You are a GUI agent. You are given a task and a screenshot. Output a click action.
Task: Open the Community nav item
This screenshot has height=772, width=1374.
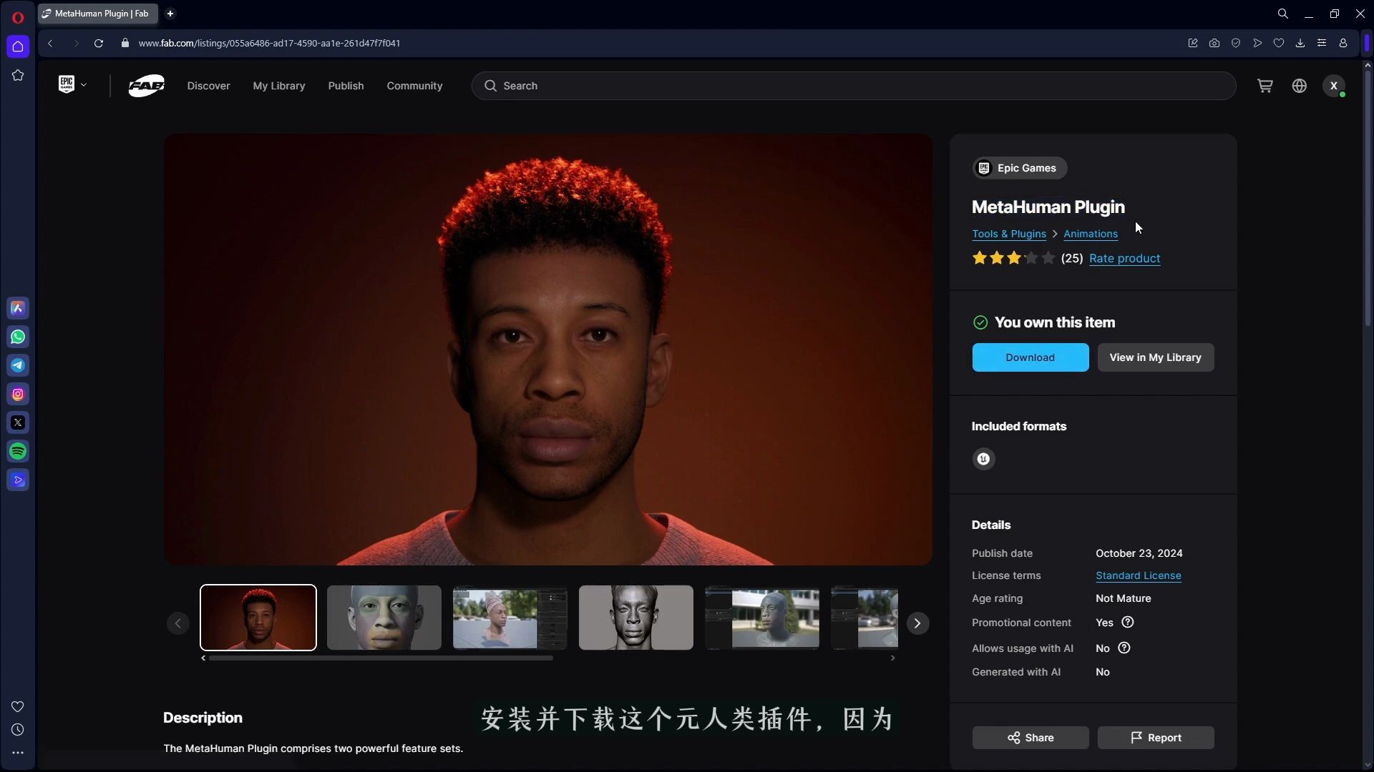[x=414, y=86]
